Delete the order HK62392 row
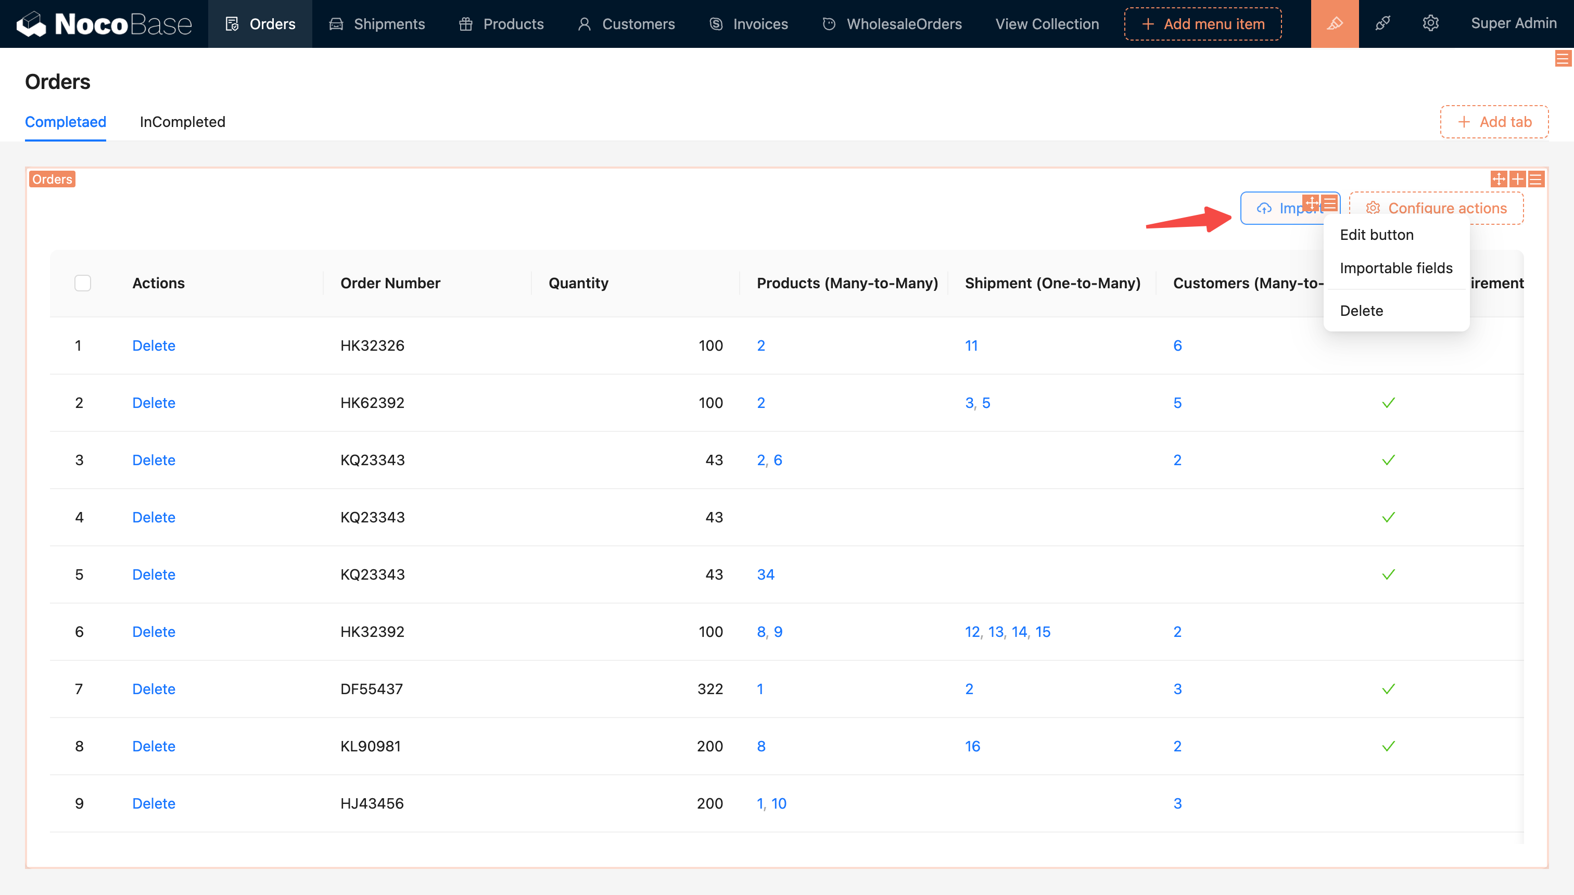 [x=154, y=403]
